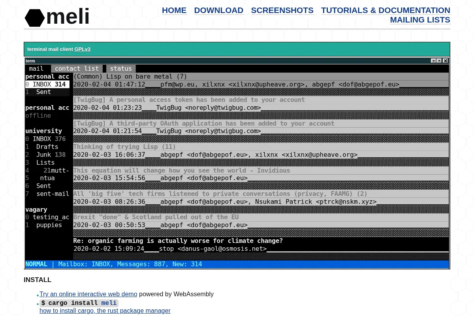The width and height of the screenshot is (474, 316).
Task: Click the meli link in cargo install
Action: click(109, 303)
